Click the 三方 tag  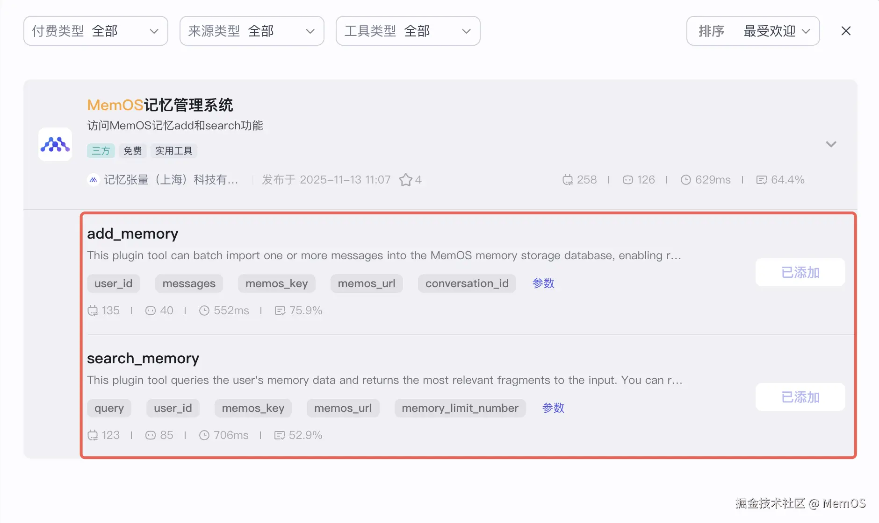pos(101,151)
